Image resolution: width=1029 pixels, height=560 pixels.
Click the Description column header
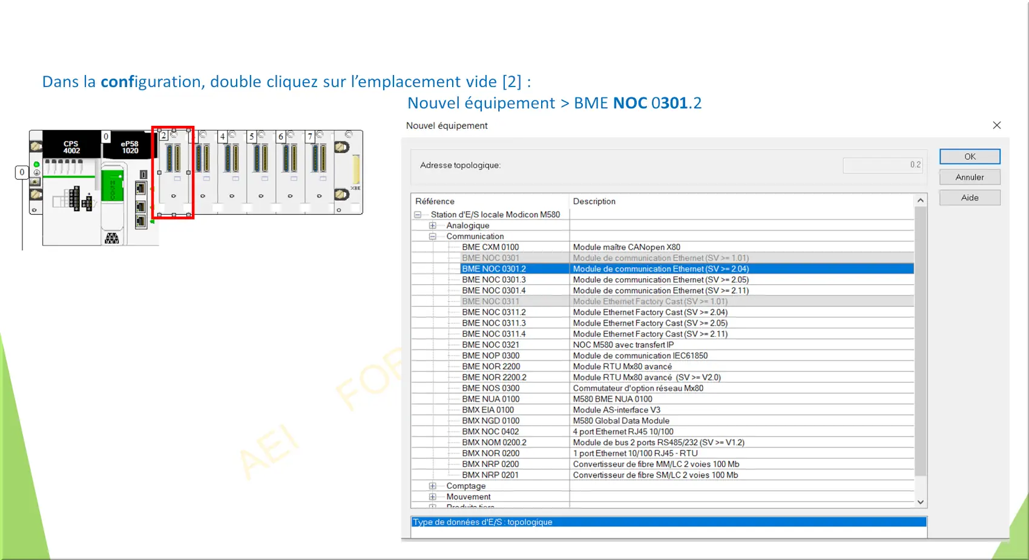pyautogui.click(x=741, y=201)
